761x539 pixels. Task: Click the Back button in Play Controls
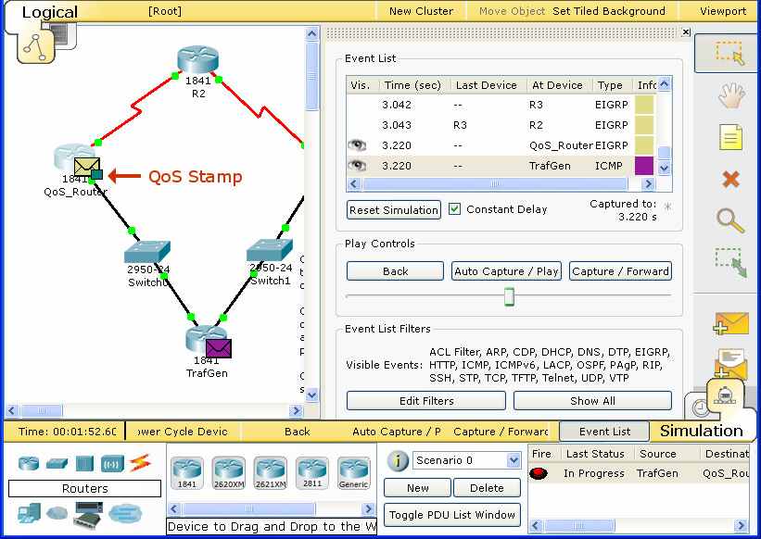pyautogui.click(x=395, y=271)
